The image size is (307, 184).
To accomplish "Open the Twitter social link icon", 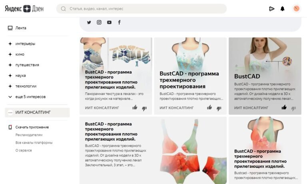I will [89, 22].
